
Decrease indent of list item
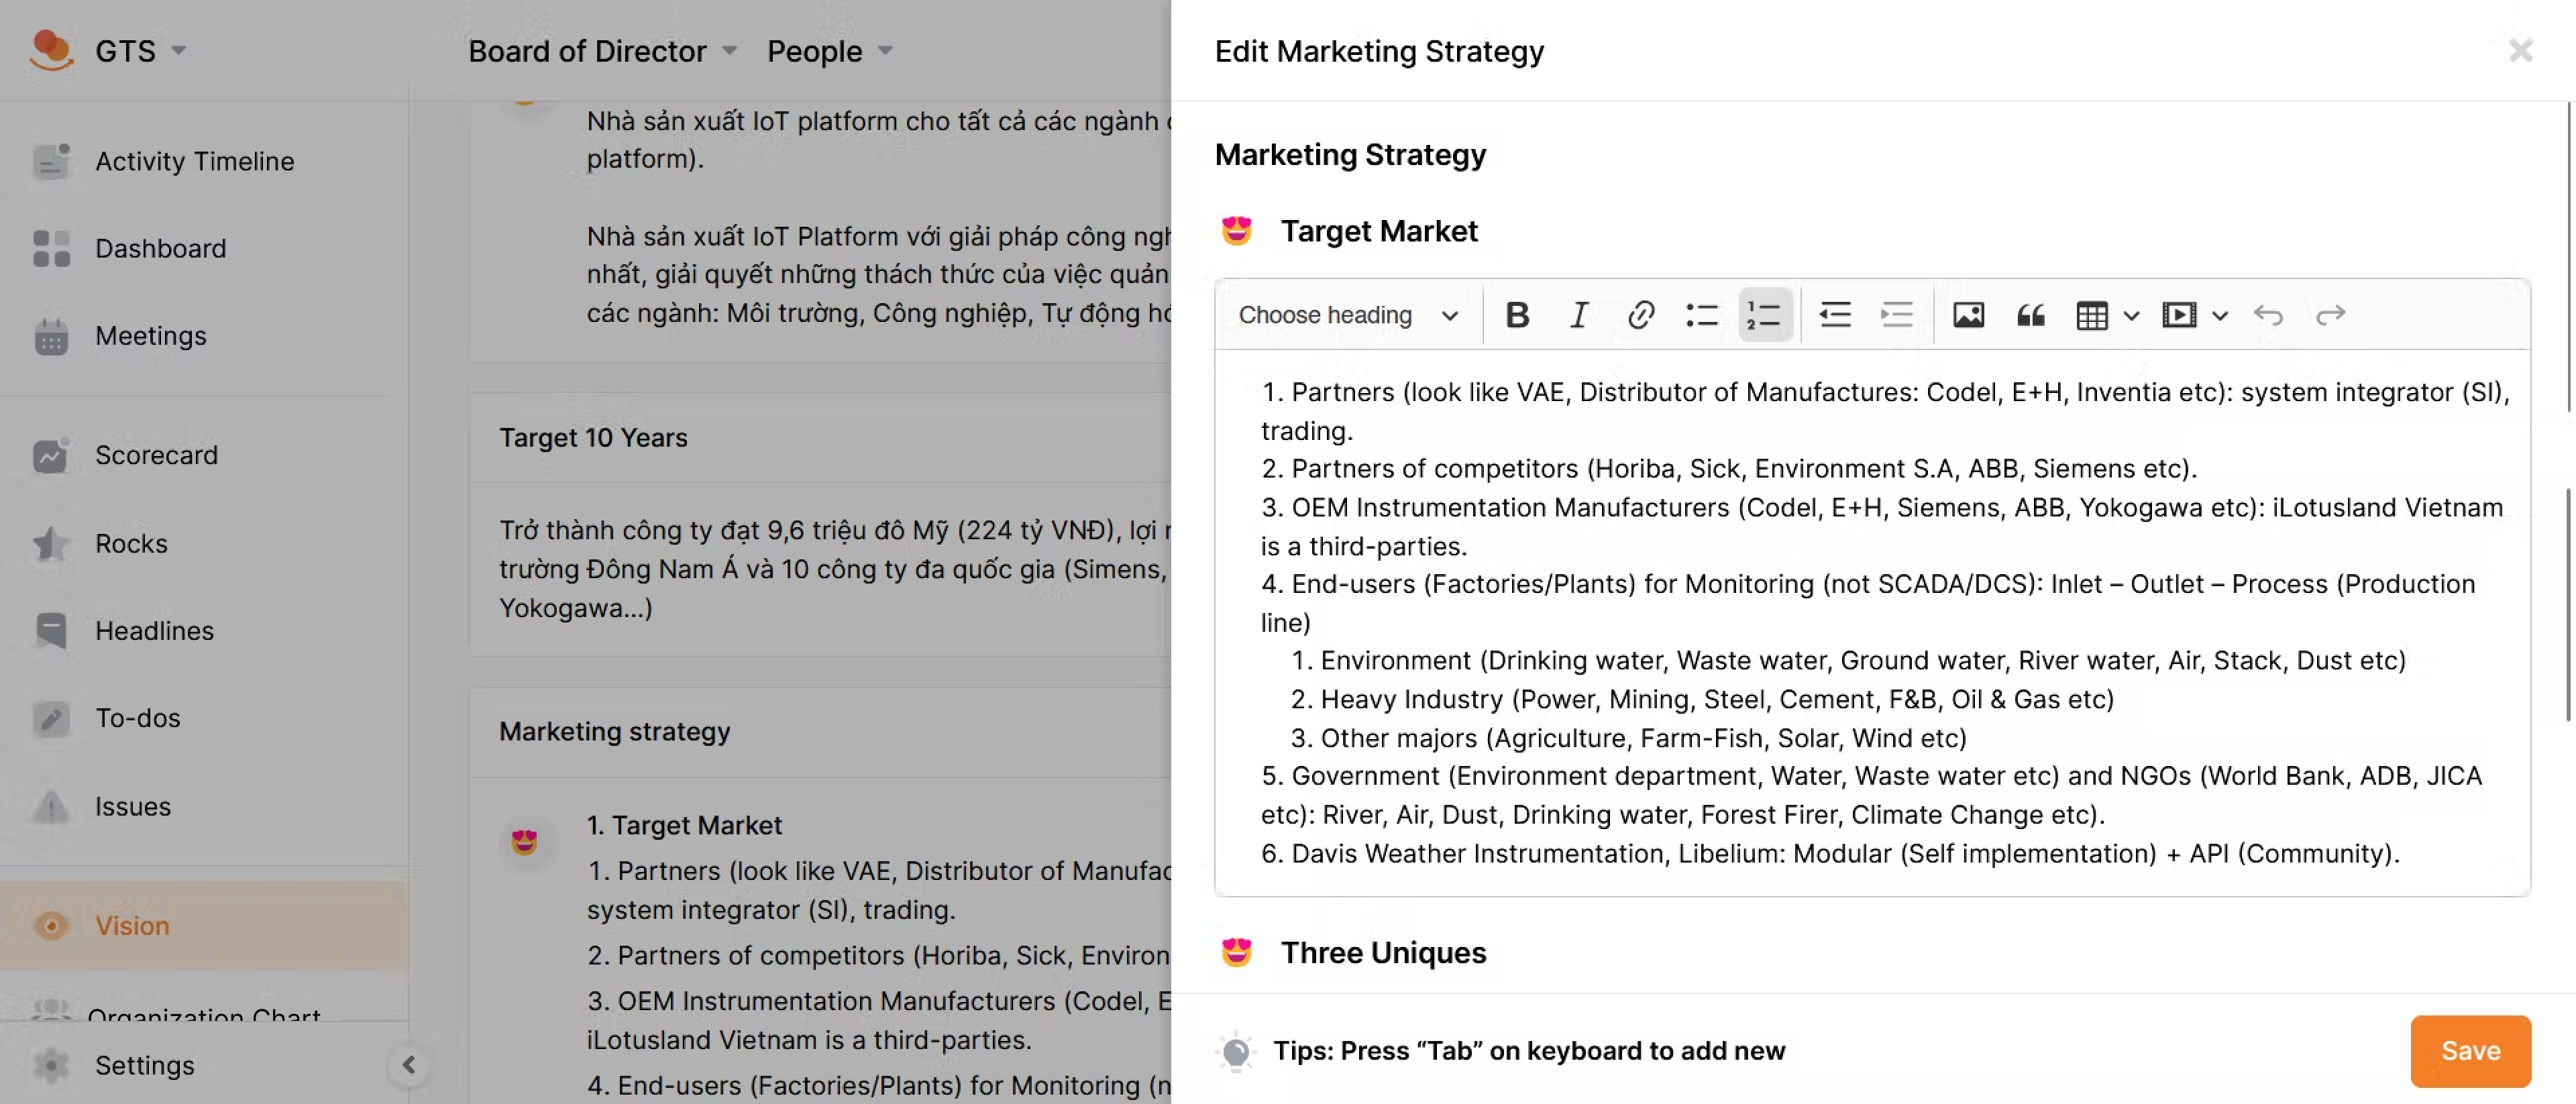[1834, 315]
